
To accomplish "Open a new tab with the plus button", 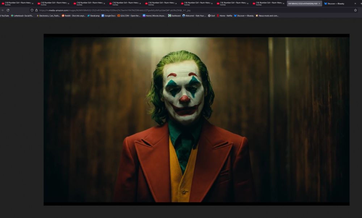I will point(361,4).
